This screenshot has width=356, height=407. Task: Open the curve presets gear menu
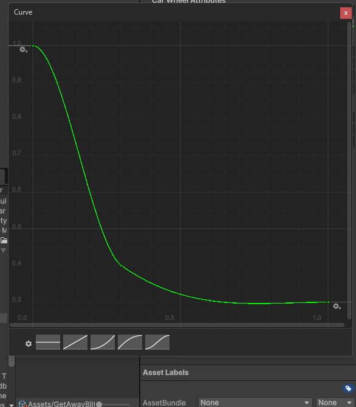point(29,344)
